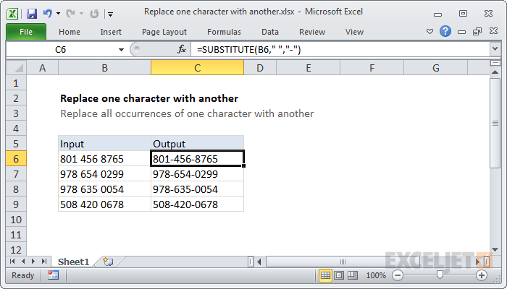Switch to the Home ribbon tab
The height and width of the screenshot is (289, 507).
(70, 32)
